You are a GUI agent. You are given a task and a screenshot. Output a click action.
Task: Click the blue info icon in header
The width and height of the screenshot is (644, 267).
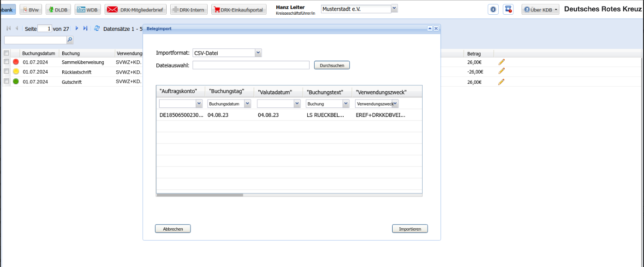click(x=493, y=10)
